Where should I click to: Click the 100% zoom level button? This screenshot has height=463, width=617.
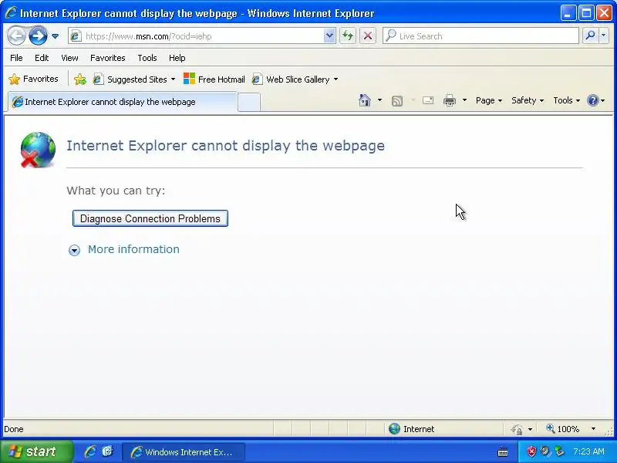click(x=563, y=429)
